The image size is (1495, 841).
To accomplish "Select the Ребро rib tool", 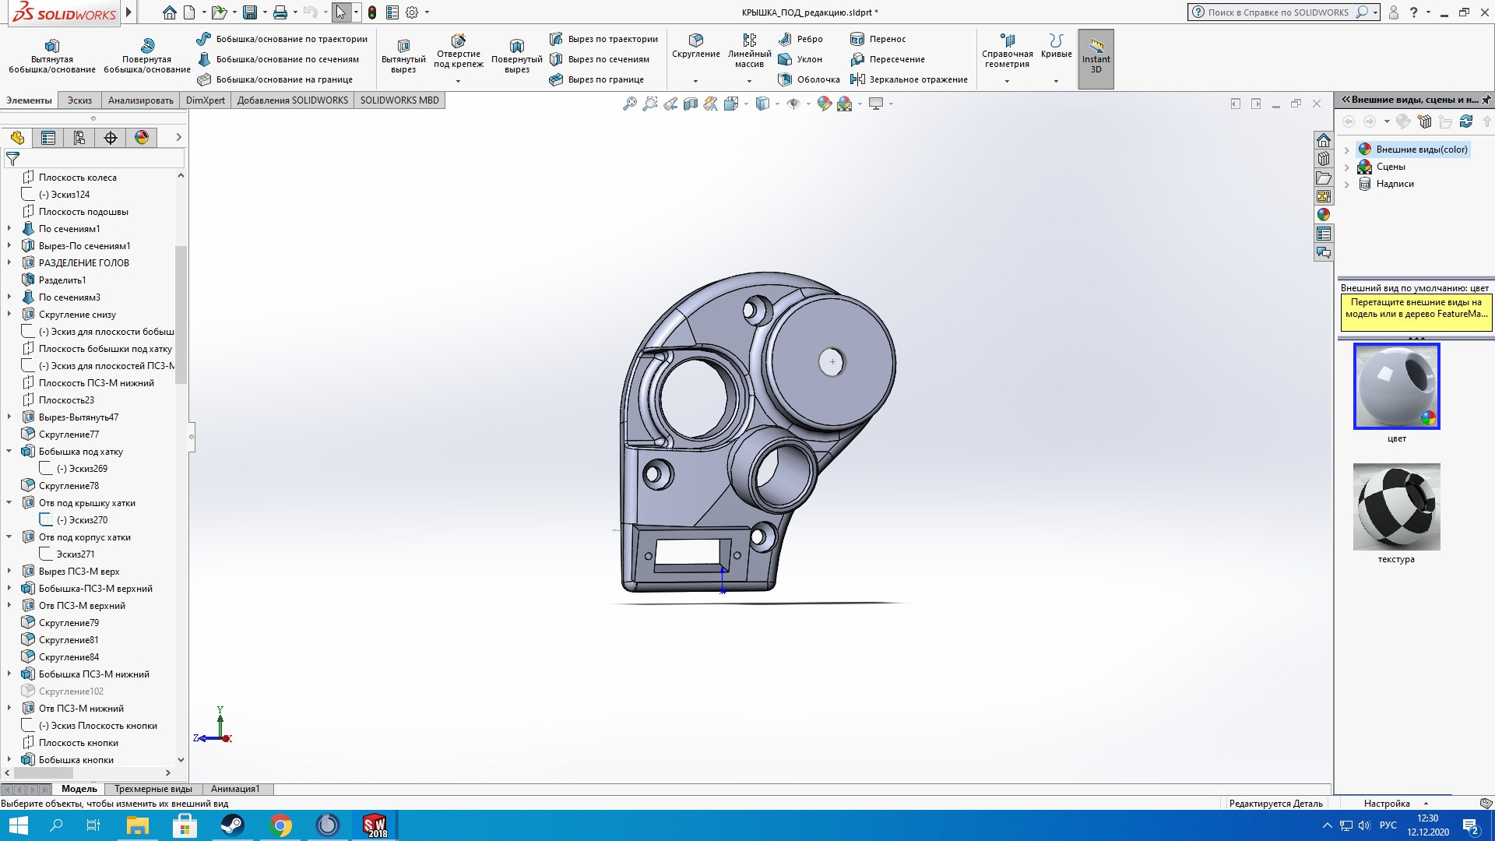I will coord(800,39).
